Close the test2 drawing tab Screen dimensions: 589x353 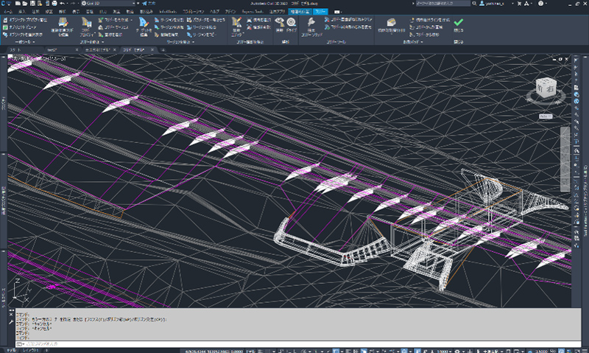[77, 49]
